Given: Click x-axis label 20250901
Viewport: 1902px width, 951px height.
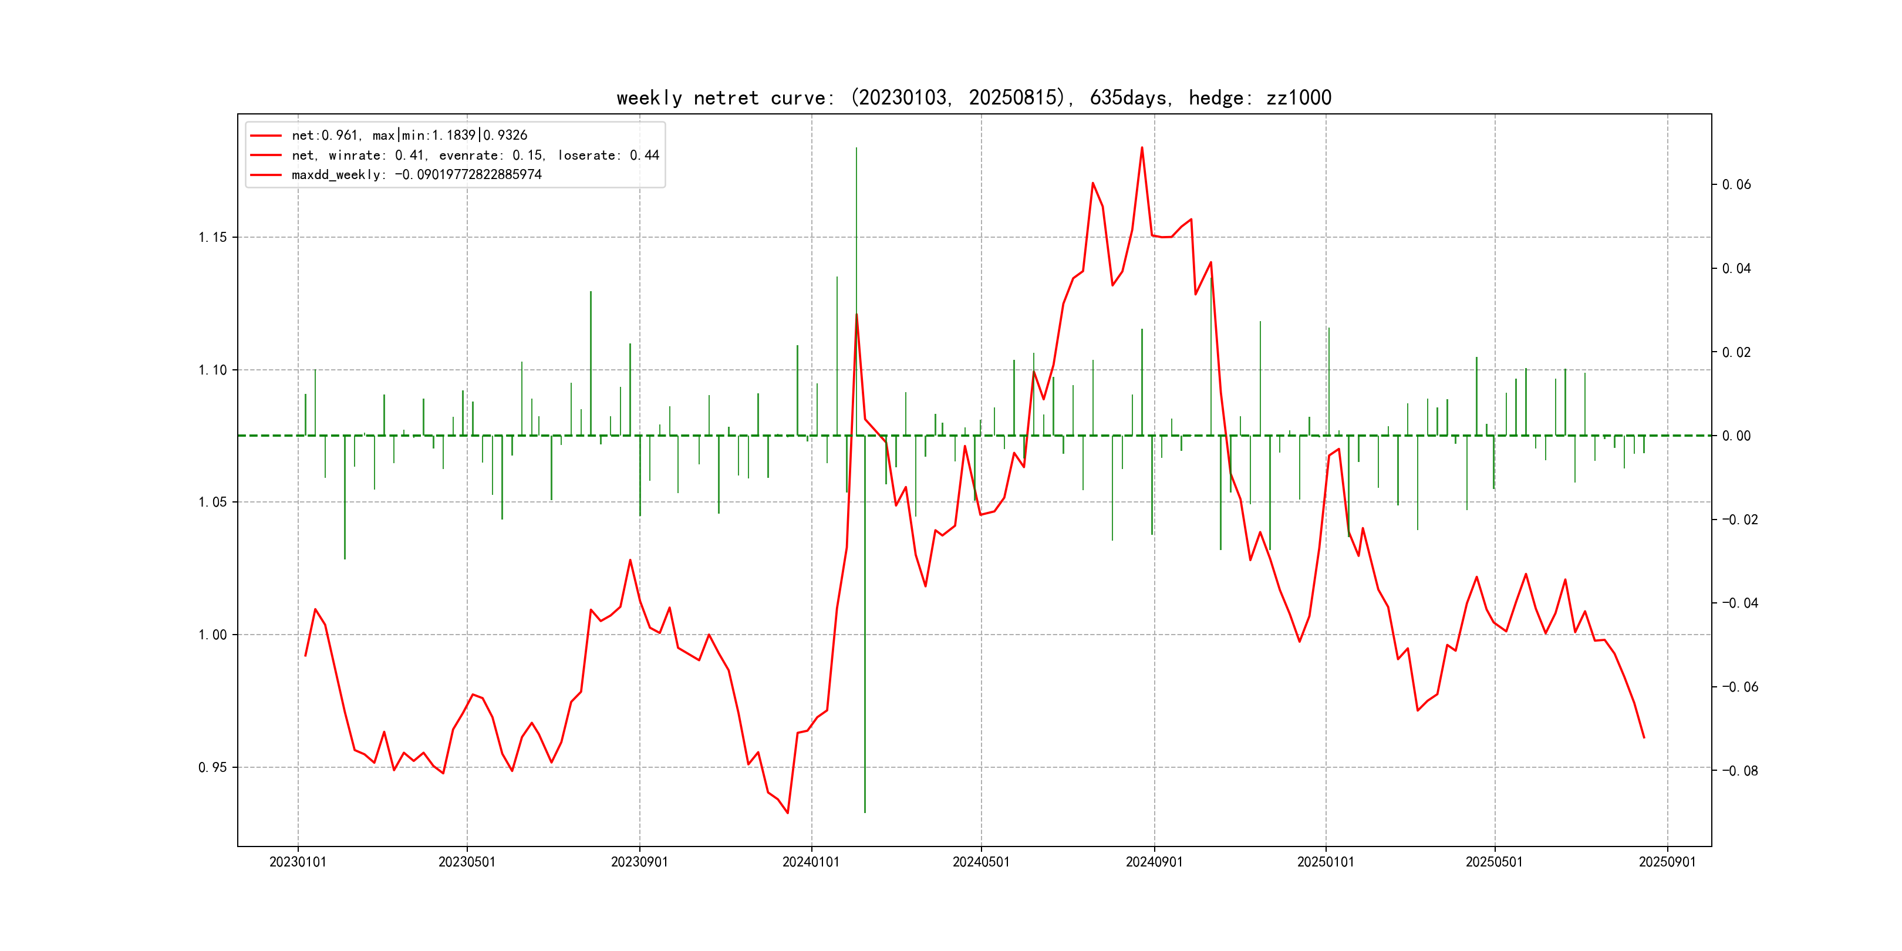Looking at the screenshot, I should (1667, 862).
